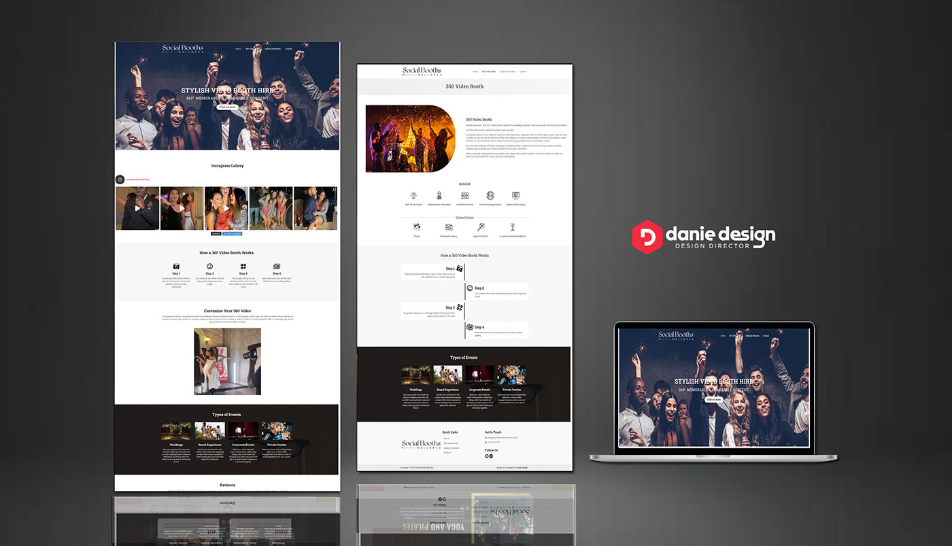952x546 pixels.
Task: Click Step 4 gallery icon in middle page mockup
Action: click(x=470, y=327)
